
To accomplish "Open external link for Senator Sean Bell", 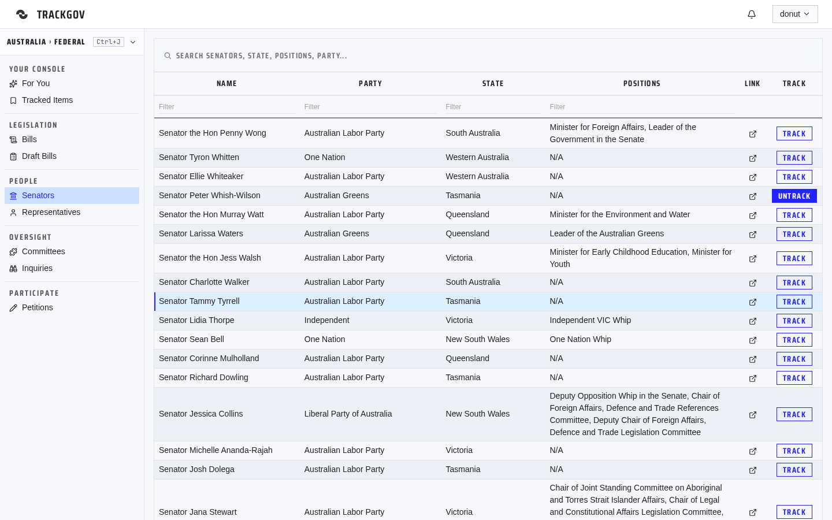I will click(x=753, y=340).
